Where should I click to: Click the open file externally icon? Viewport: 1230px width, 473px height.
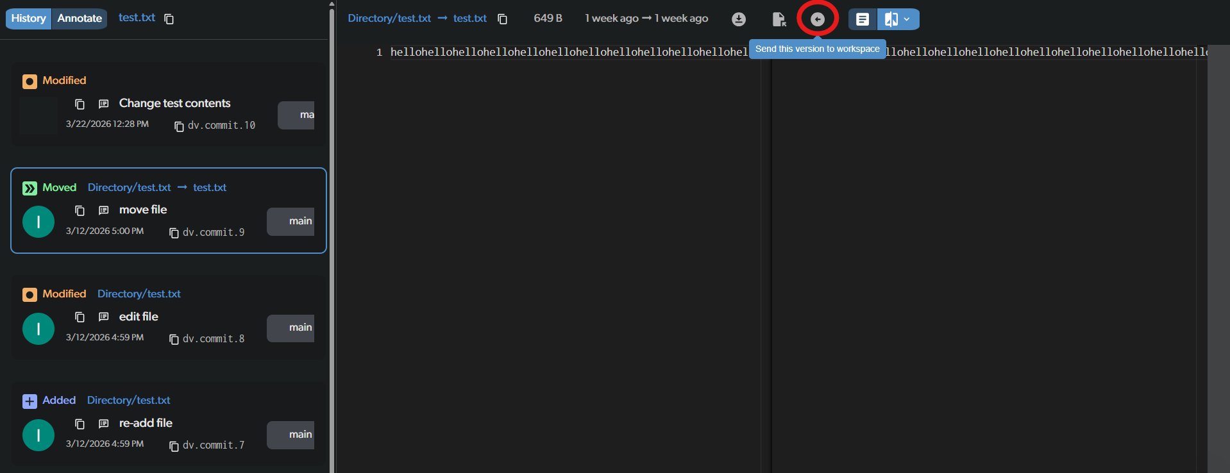pos(779,19)
